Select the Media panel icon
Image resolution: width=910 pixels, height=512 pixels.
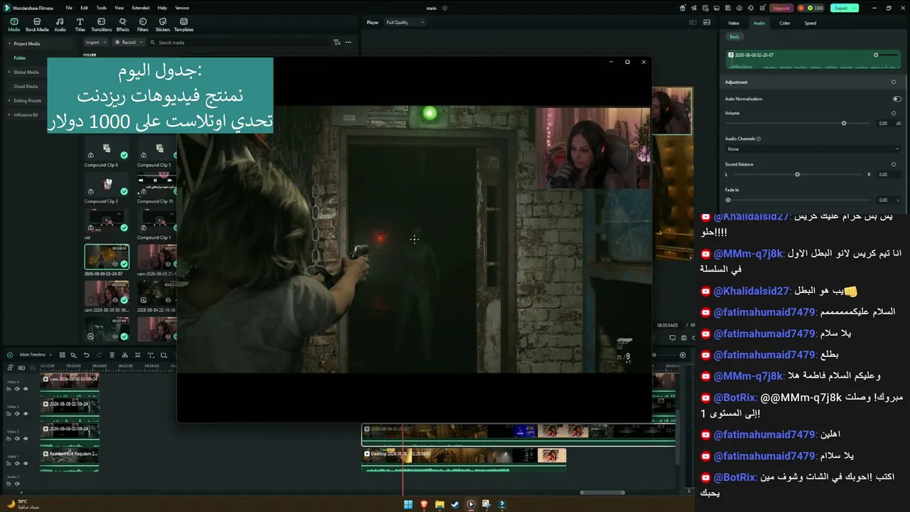(x=14, y=25)
